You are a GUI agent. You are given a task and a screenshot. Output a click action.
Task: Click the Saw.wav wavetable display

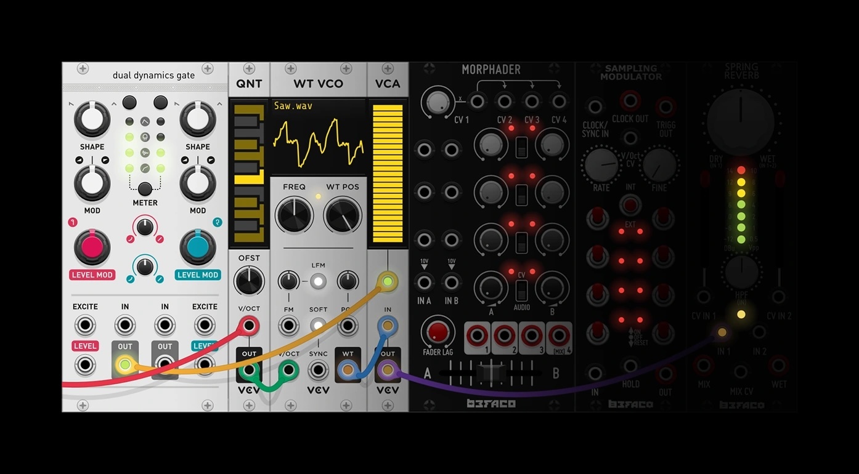318,137
